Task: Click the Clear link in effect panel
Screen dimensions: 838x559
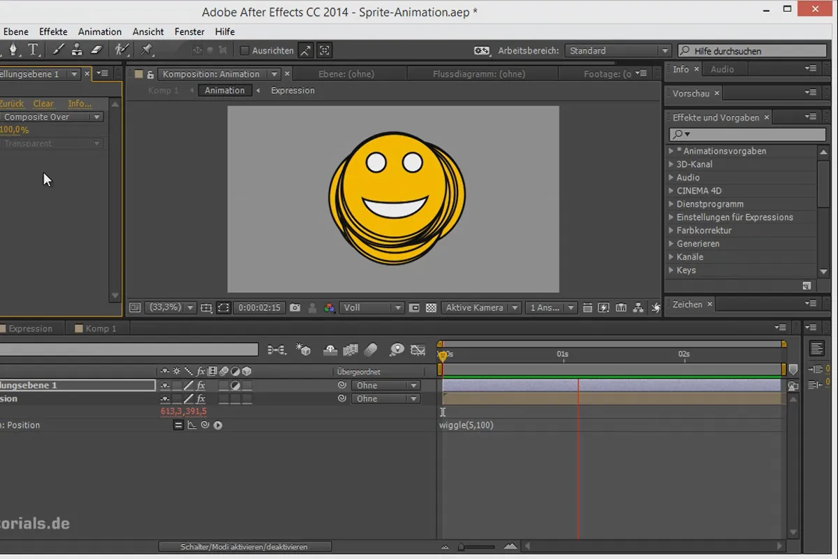Action: pyautogui.click(x=43, y=103)
